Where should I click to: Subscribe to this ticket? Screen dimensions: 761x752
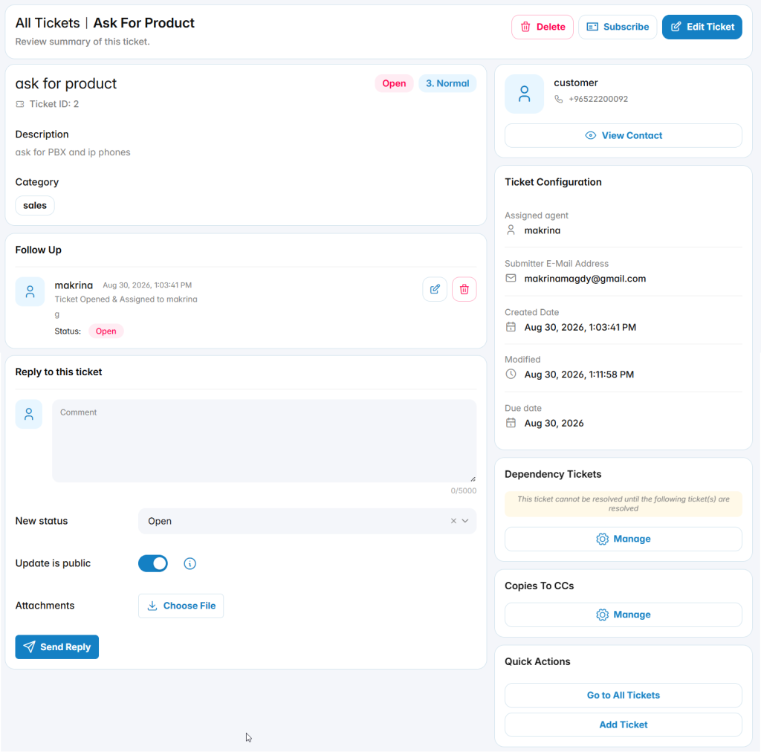[618, 27]
